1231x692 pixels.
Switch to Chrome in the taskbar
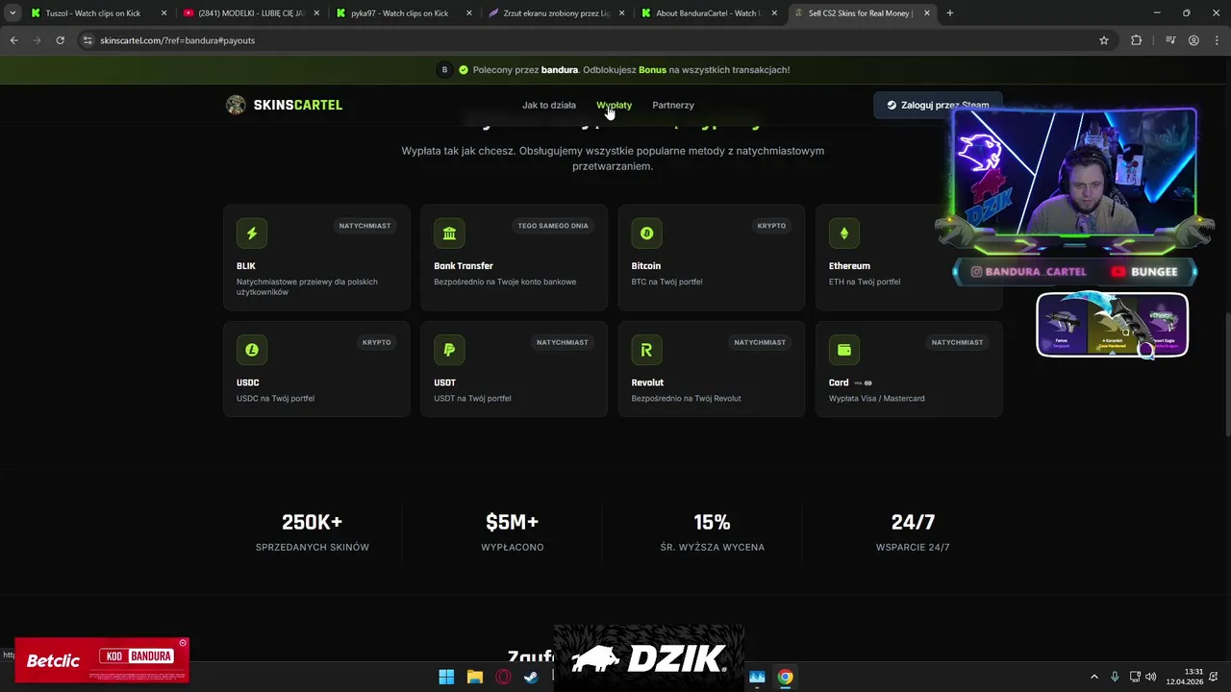click(x=786, y=677)
